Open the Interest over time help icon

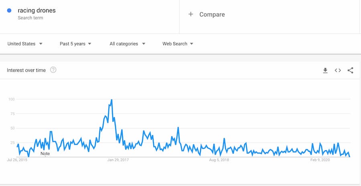coord(53,70)
